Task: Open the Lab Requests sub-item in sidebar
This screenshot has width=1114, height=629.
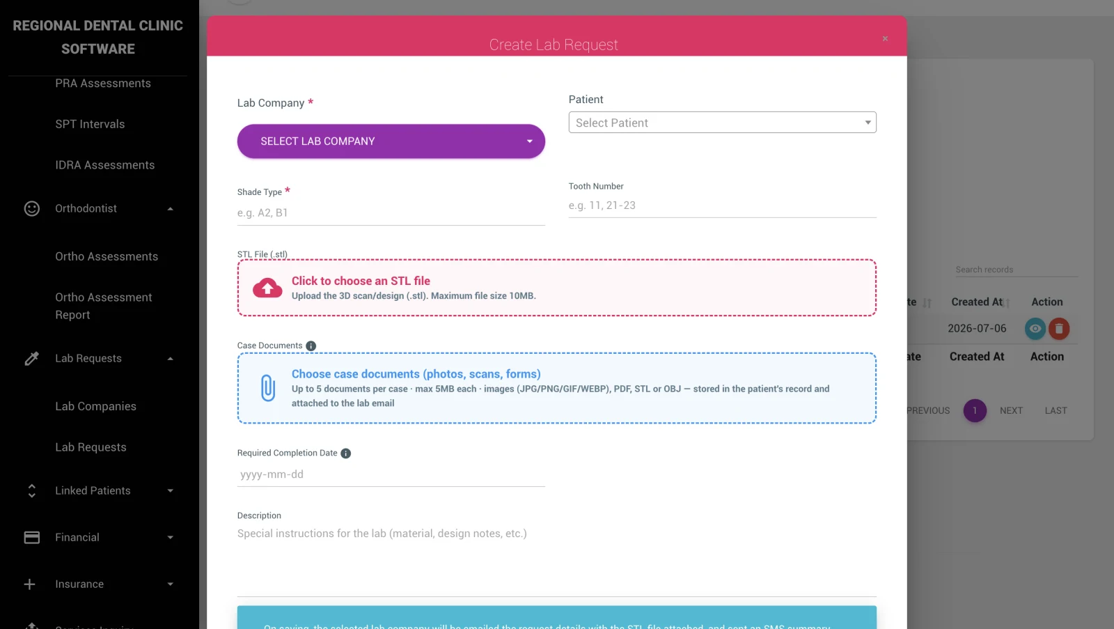Action: tap(91, 447)
